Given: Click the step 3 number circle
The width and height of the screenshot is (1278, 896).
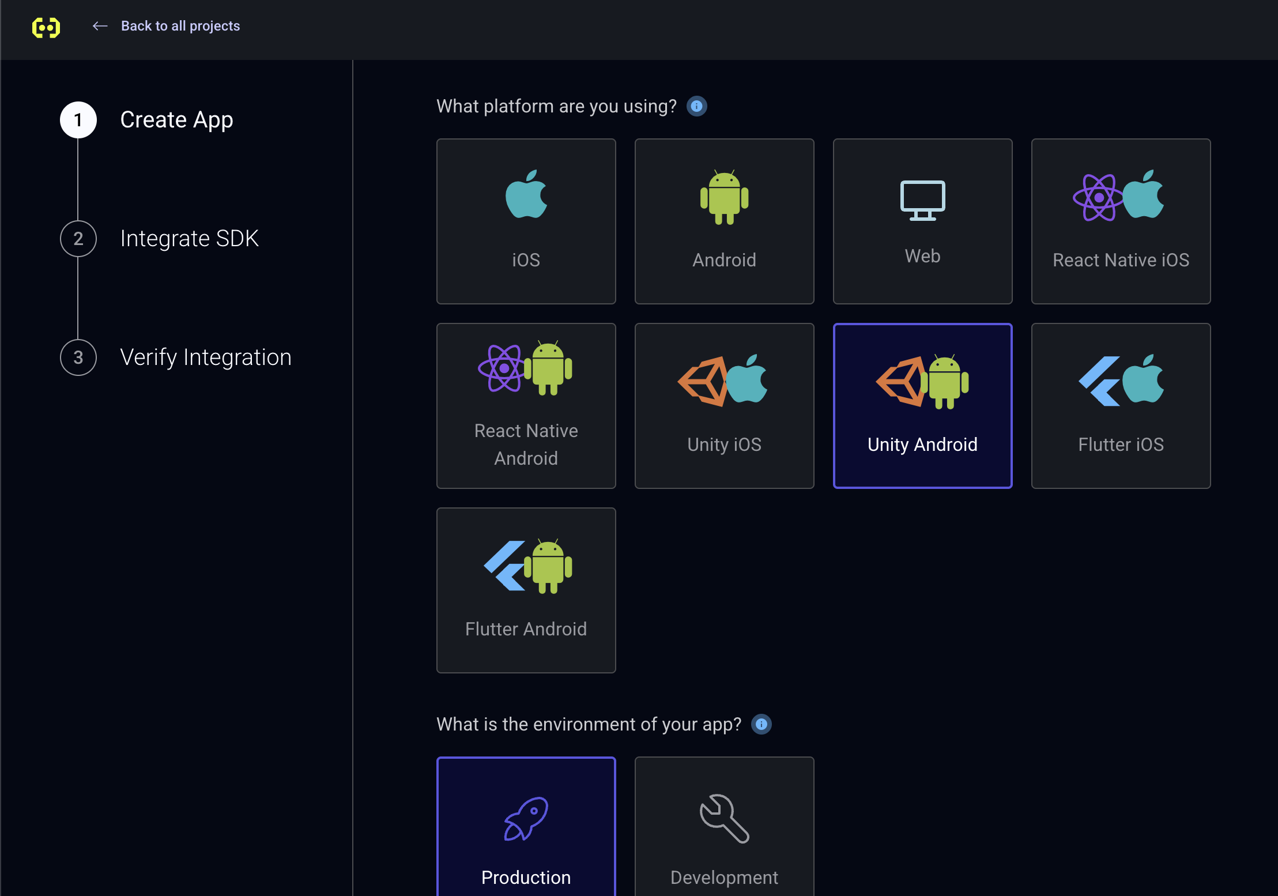Looking at the screenshot, I should click(78, 357).
